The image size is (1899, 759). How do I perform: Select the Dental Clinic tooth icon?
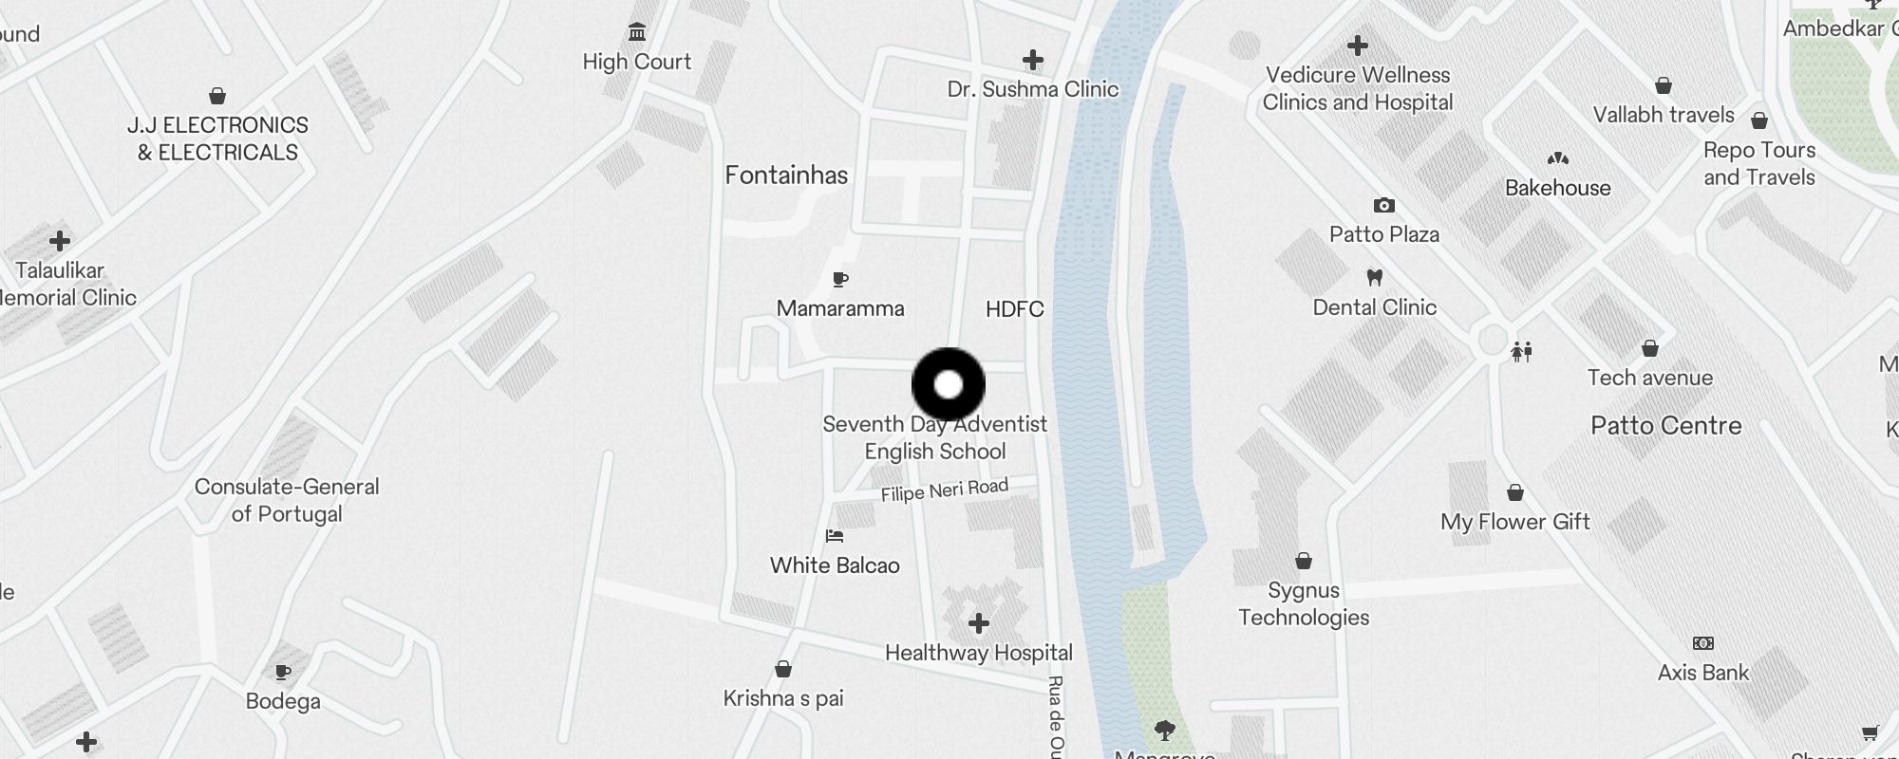1374,278
